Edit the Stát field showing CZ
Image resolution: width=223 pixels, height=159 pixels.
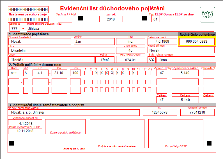point(151,59)
